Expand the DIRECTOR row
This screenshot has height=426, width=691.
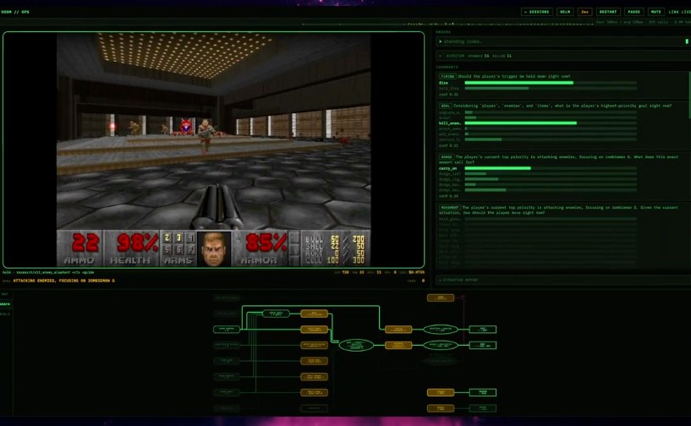click(x=562, y=56)
